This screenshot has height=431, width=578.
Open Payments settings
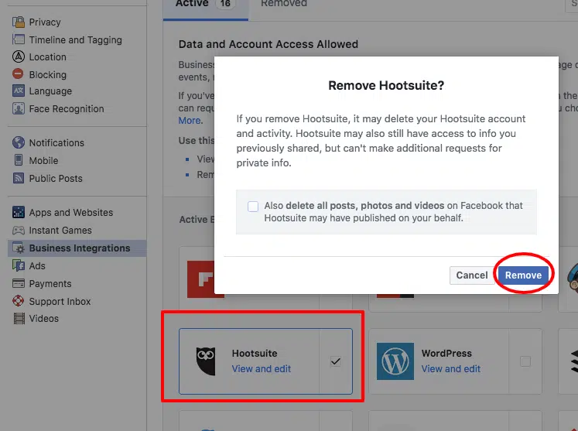[50, 284]
